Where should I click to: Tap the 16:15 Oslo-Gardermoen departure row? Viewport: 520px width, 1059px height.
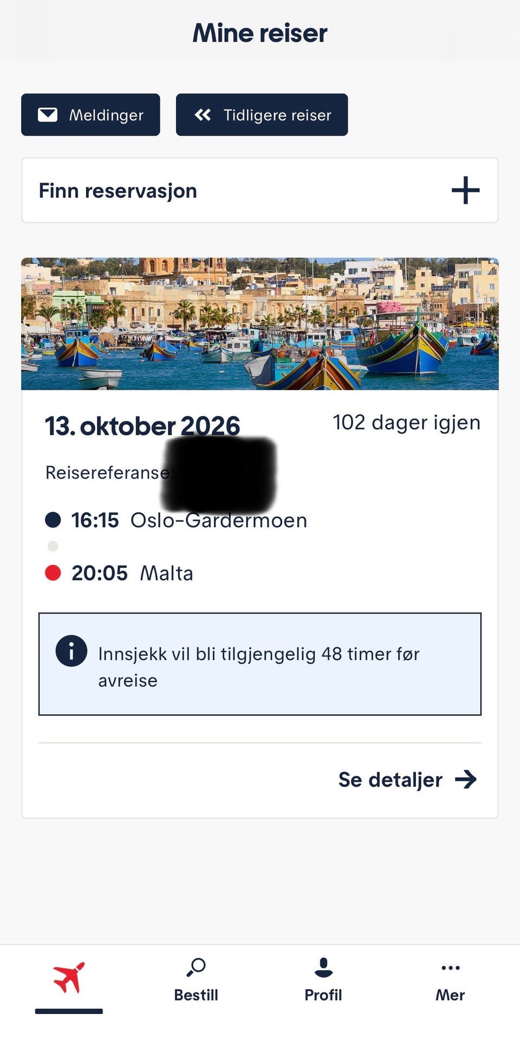pos(176,520)
